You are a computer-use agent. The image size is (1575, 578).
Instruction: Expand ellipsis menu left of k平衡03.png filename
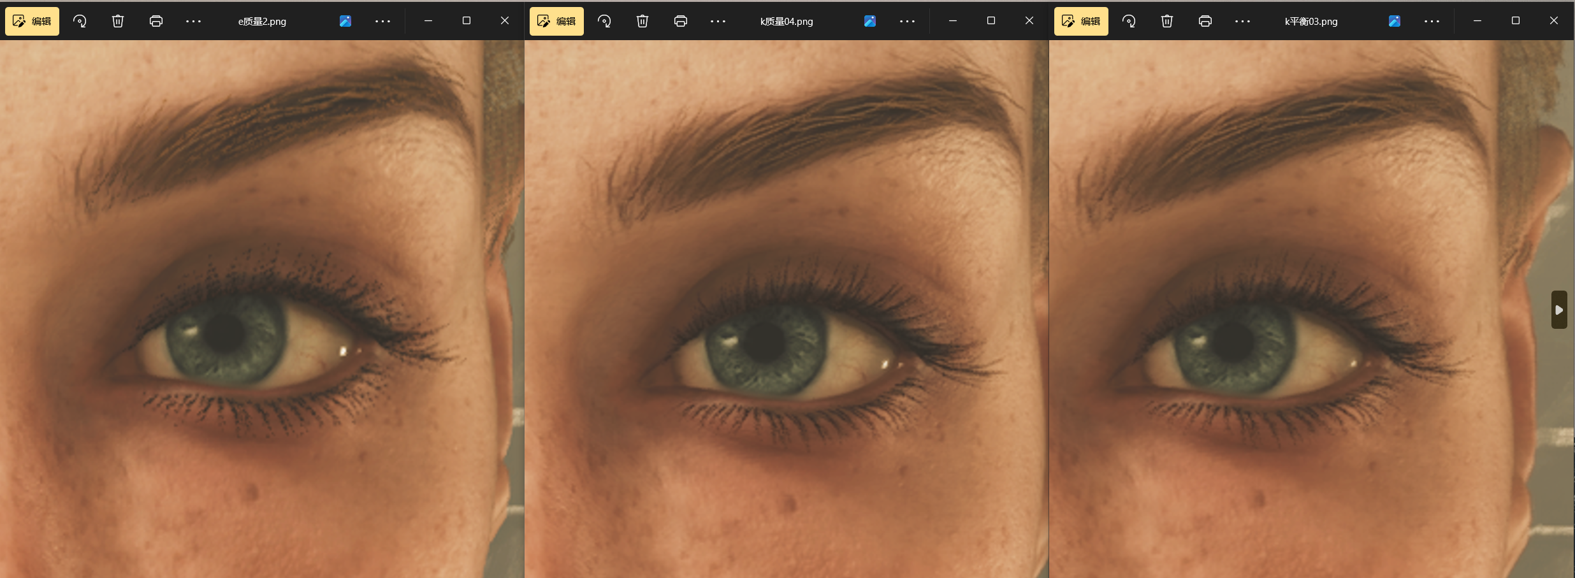1243,21
